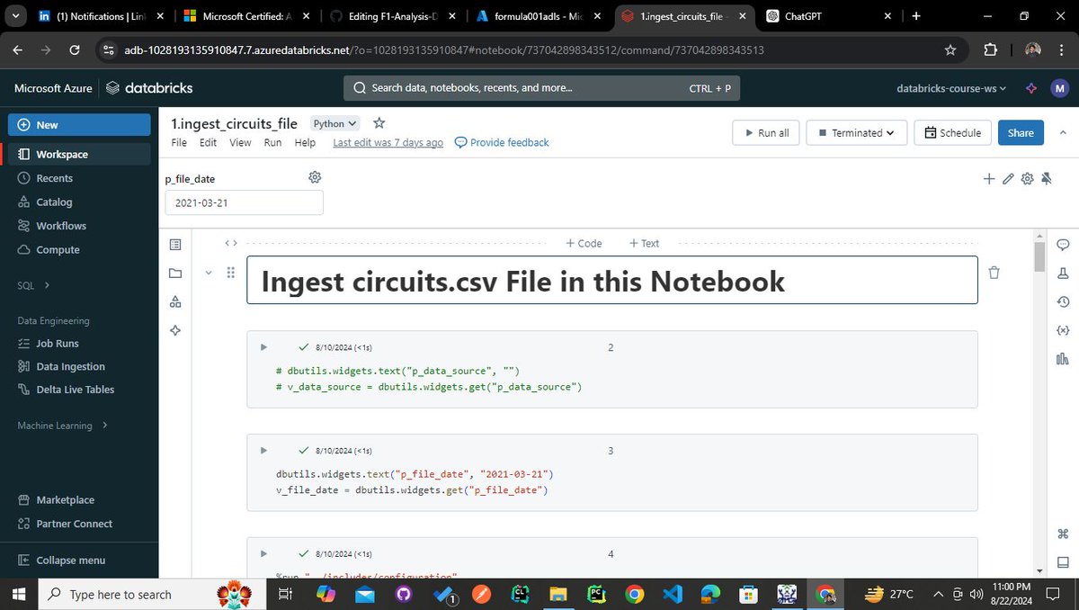Open the workspace folder browser icon
This screenshot has height=610, width=1079.
175,274
